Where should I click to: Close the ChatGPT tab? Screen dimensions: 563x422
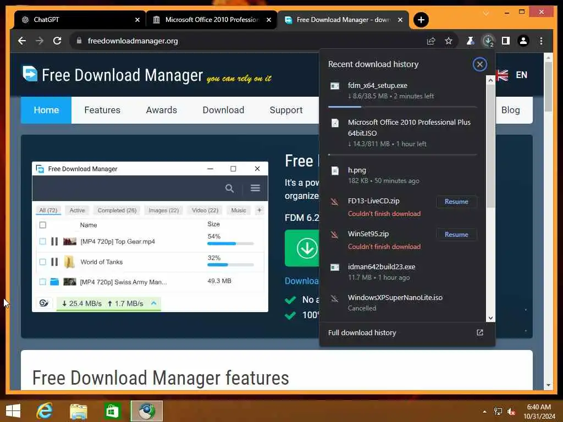click(137, 20)
